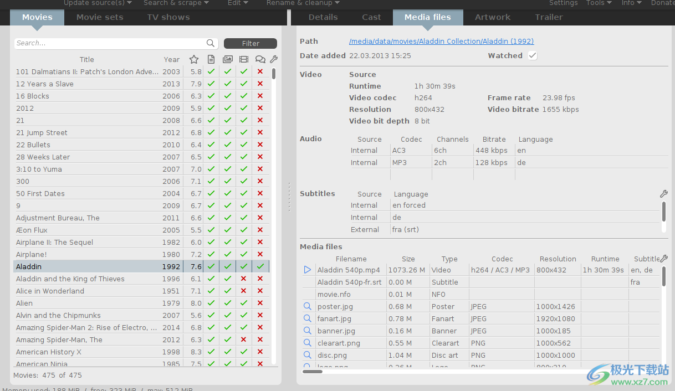Click the Title column header
This screenshot has height=391, width=675.
tap(87, 59)
